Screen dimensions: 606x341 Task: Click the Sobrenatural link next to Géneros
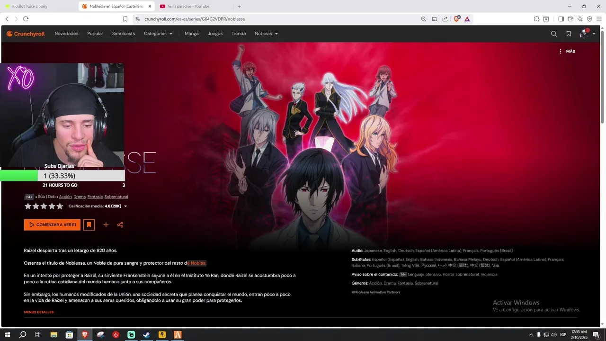tap(426, 283)
